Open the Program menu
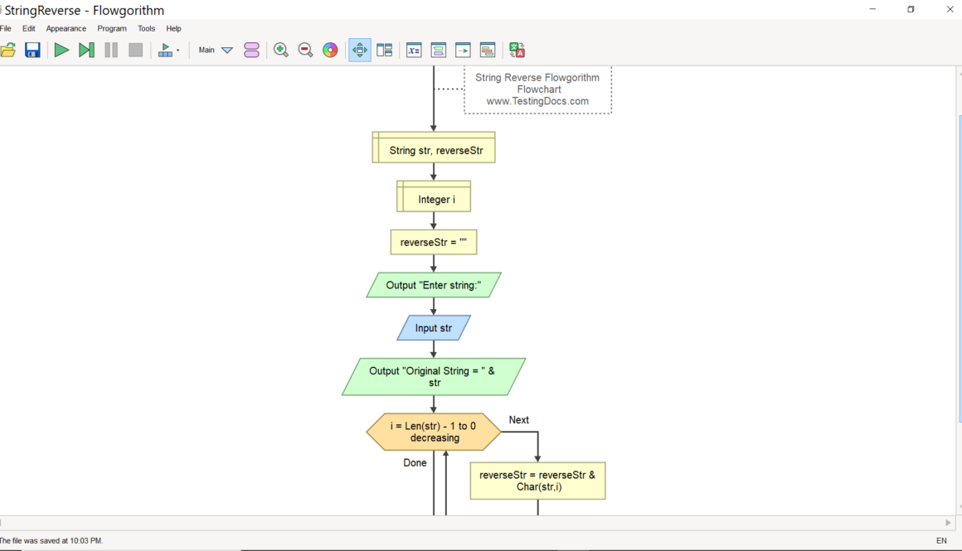This screenshot has height=551, width=962. point(112,28)
